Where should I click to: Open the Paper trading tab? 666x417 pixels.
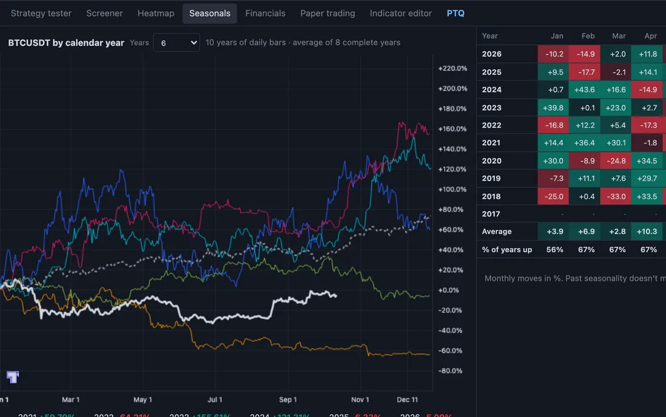coord(328,13)
